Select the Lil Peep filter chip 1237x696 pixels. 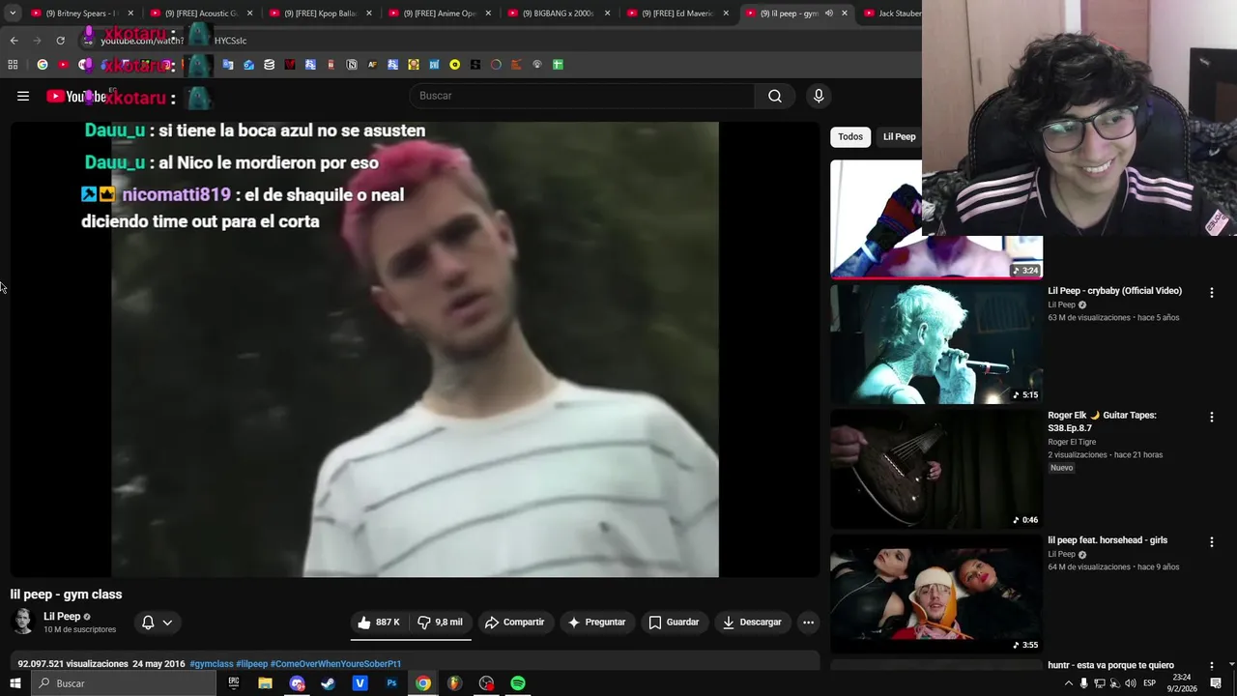point(899,137)
